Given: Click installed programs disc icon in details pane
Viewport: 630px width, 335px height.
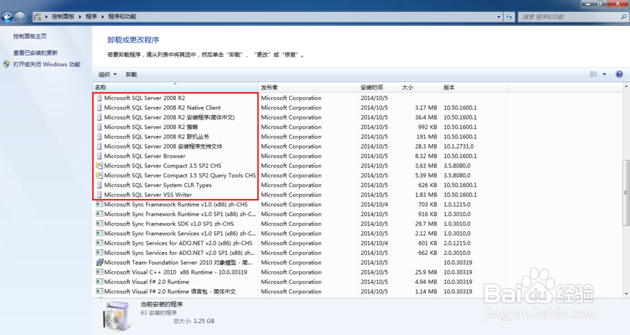Looking at the screenshot, I should tap(116, 317).
